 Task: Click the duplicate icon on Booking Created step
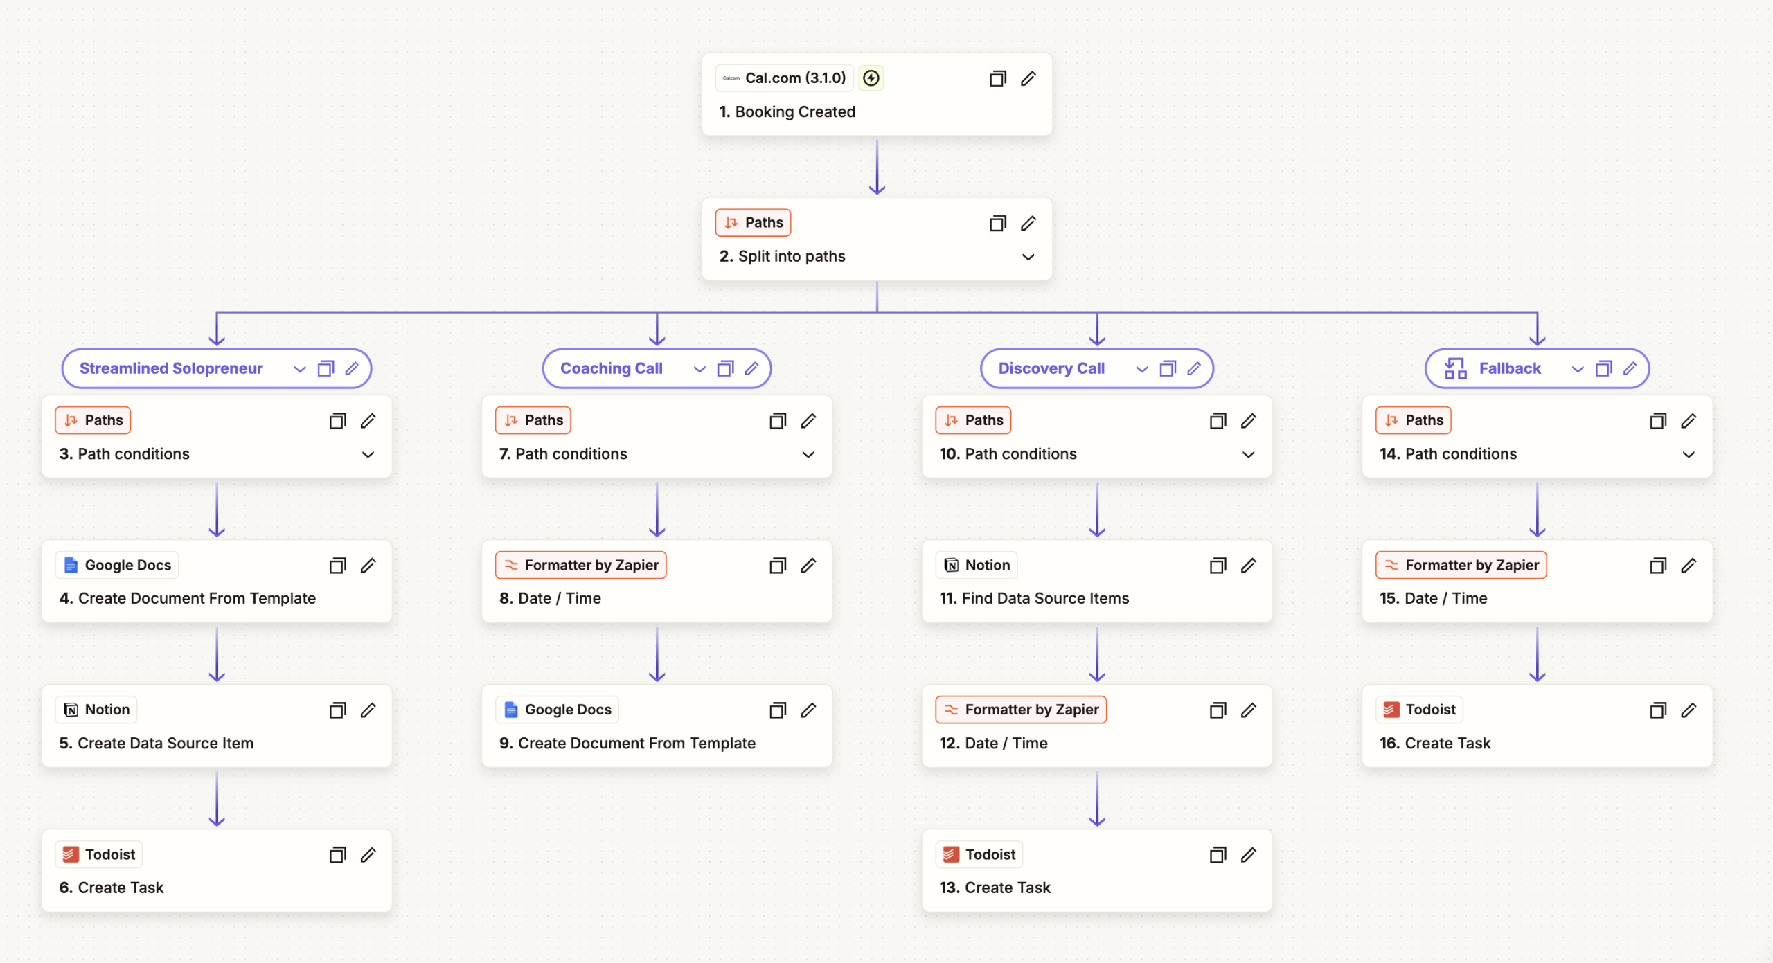click(997, 78)
